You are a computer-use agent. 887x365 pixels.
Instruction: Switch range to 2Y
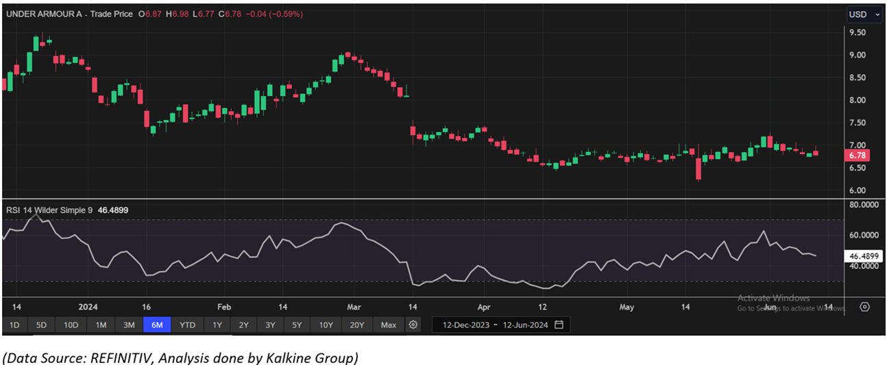pyautogui.click(x=243, y=325)
